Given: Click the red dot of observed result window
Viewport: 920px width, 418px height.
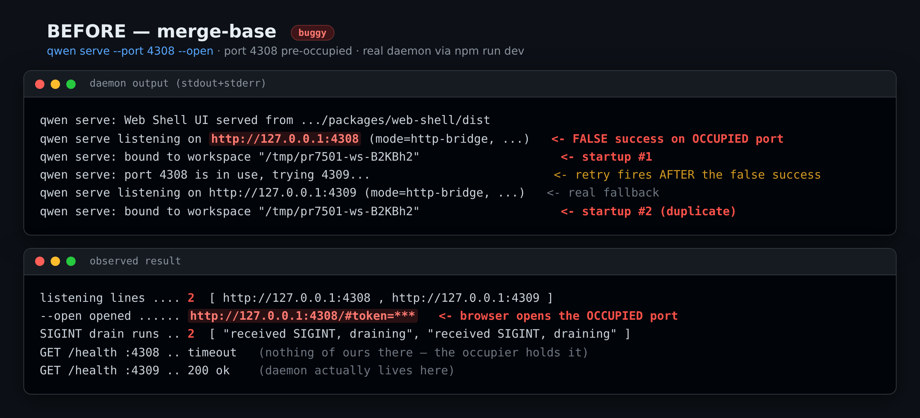Looking at the screenshot, I should click(x=40, y=261).
